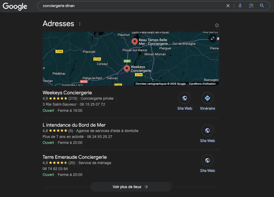This screenshot has height=197, width=274.
Task: Click Plus de 7 ans en activité text
Action: click(63, 137)
